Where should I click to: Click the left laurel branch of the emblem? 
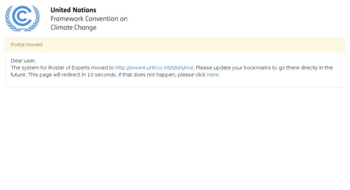point(10,19)
